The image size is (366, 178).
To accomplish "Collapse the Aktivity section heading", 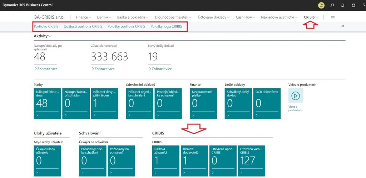I will [x=43, y=36].
